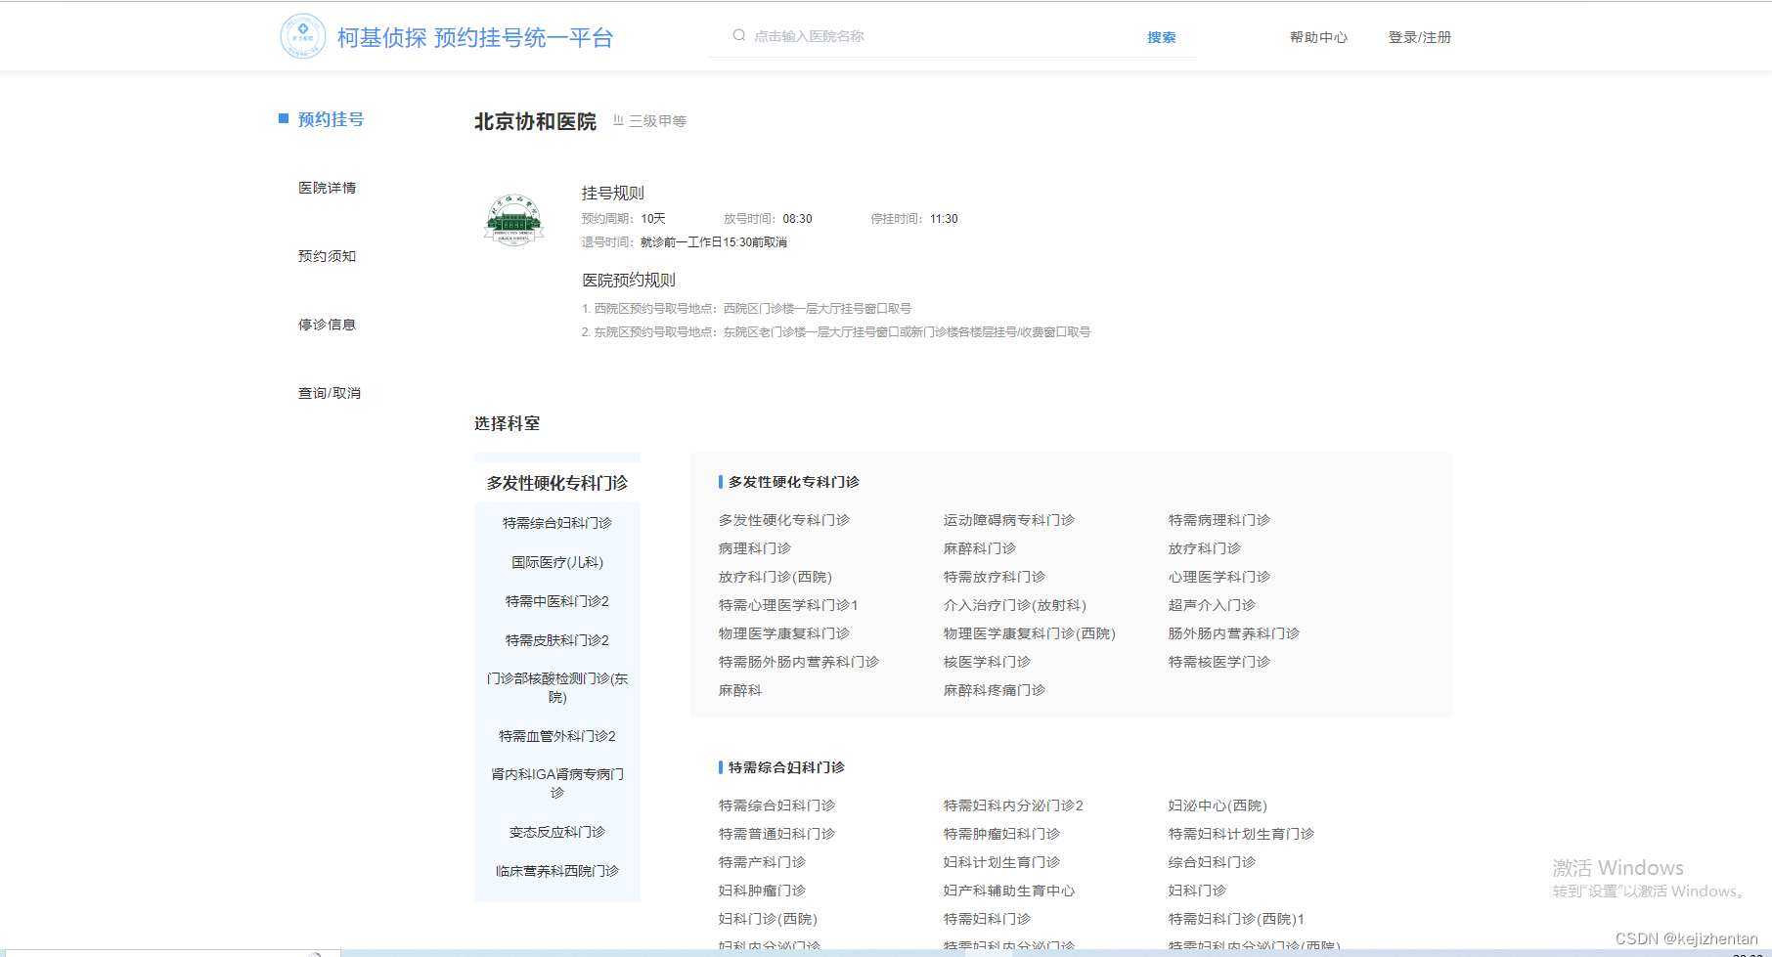Viewport: 1772px width, 957px height.
Task: Click 病理科门诊 department link
Action: [x=755, y=548]
